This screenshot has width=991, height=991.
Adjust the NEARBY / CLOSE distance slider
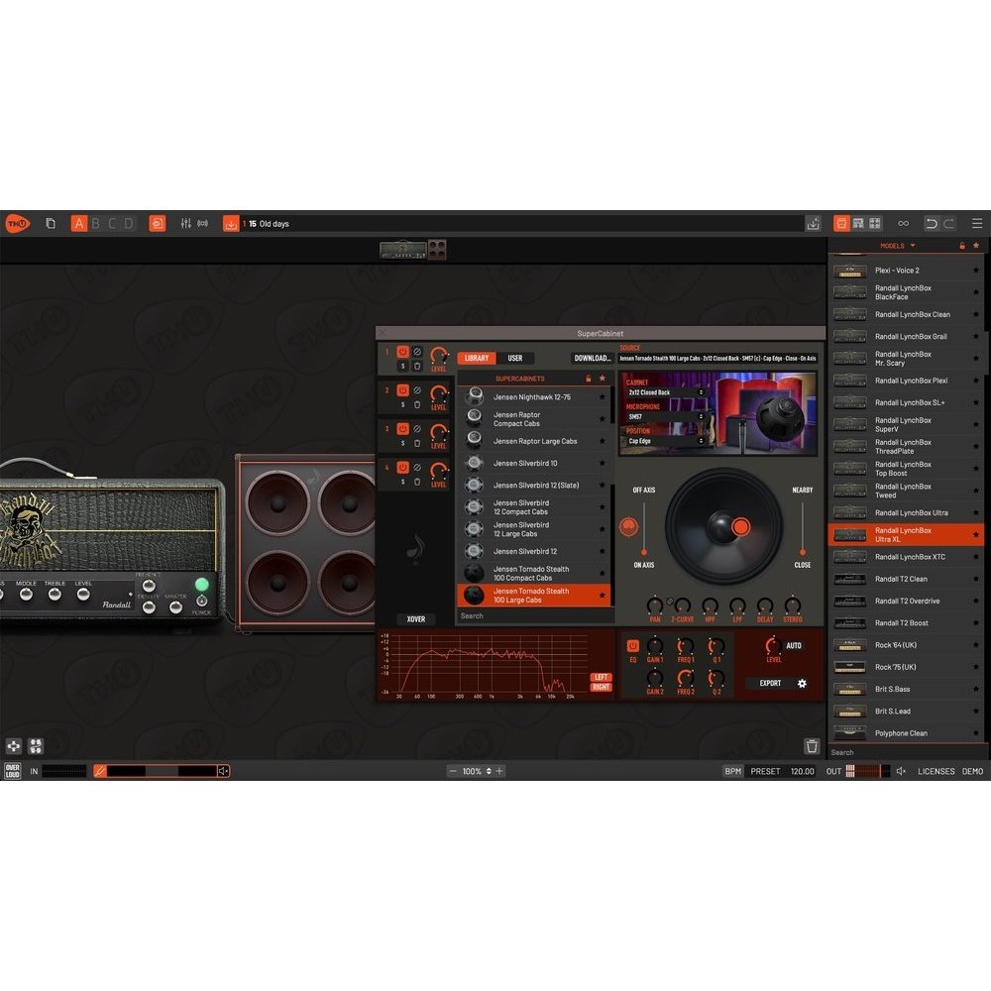point(803,551)
